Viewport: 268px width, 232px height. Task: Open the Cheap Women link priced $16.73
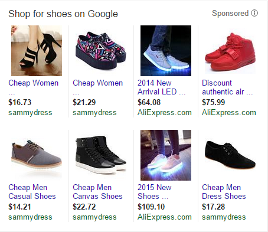click(34, 83)
